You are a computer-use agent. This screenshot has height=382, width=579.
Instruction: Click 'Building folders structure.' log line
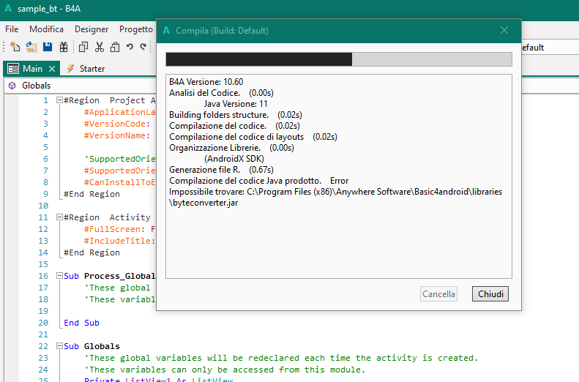click(236, 115)
